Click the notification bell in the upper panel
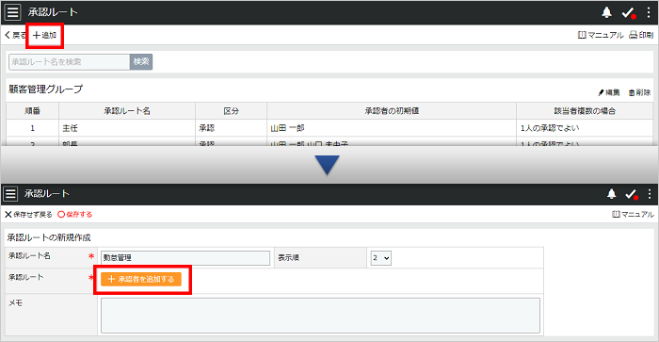The height and width of the screenshot is (342, 659). (x=606, y=12)
